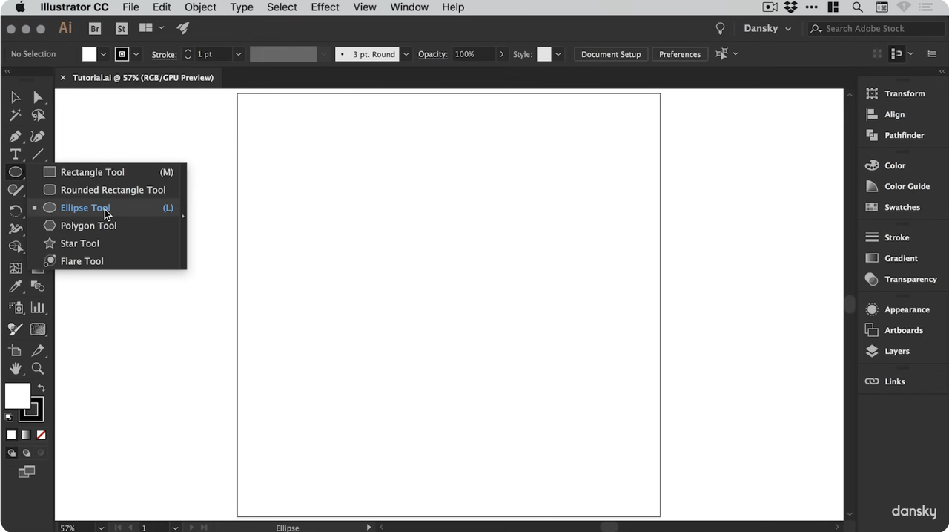Select the Line Segment tool
Screen dimensions: 949x532
click(38, 154)
